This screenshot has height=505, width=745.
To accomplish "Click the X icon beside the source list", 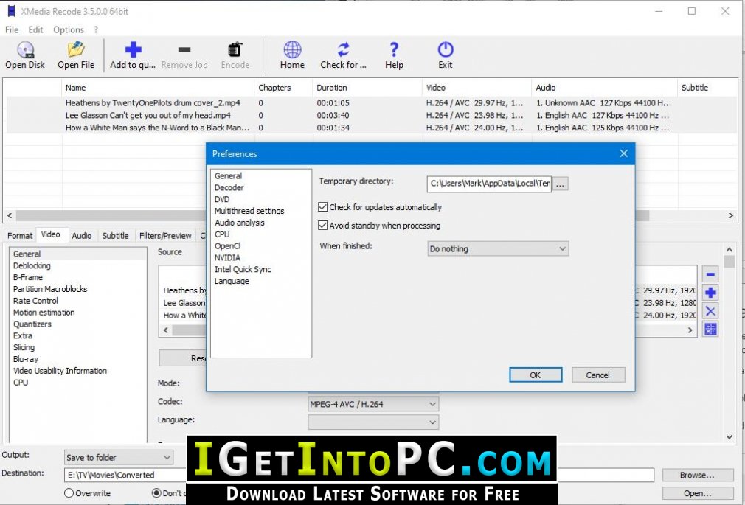I will (x=710, y=311).
